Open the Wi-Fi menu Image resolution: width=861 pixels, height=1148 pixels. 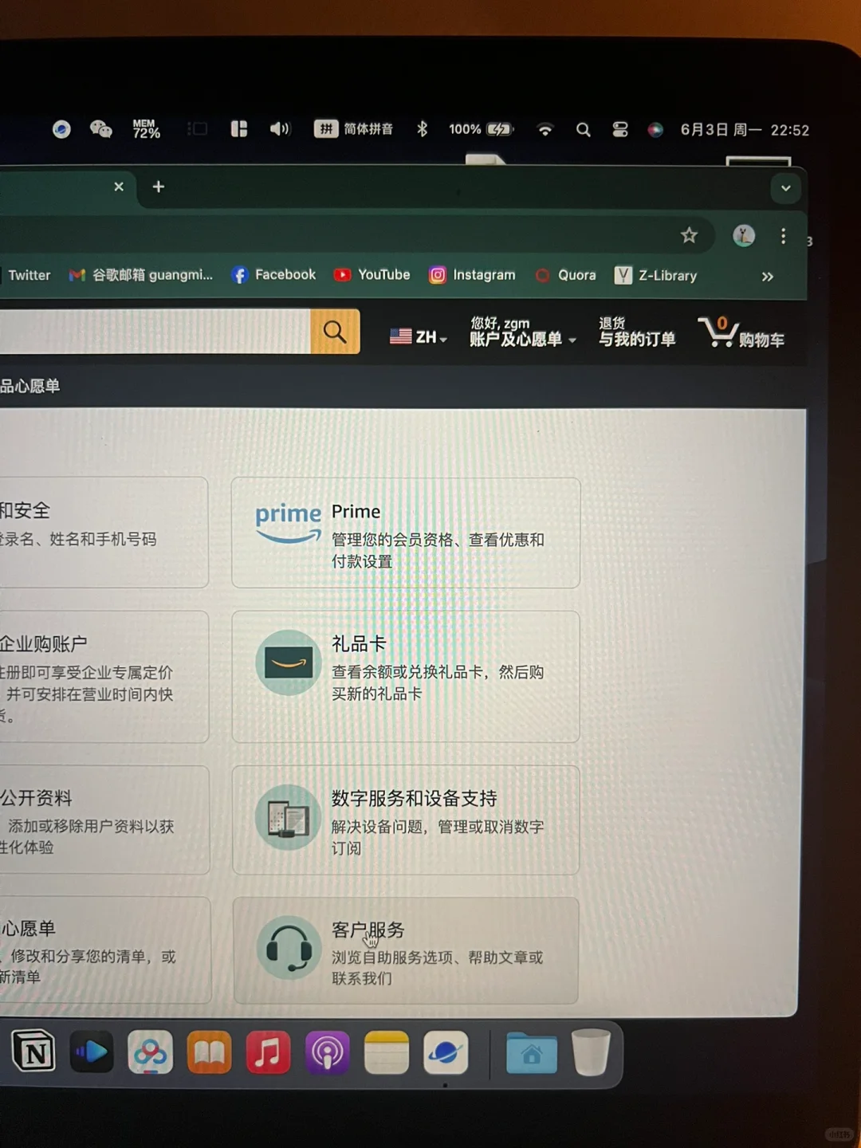point(545,129)
